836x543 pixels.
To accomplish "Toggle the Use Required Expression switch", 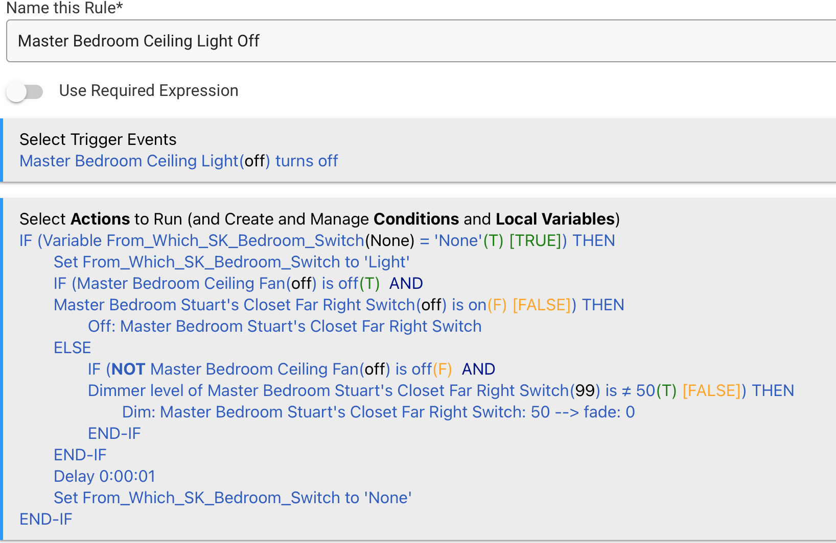I will point(25,92).
